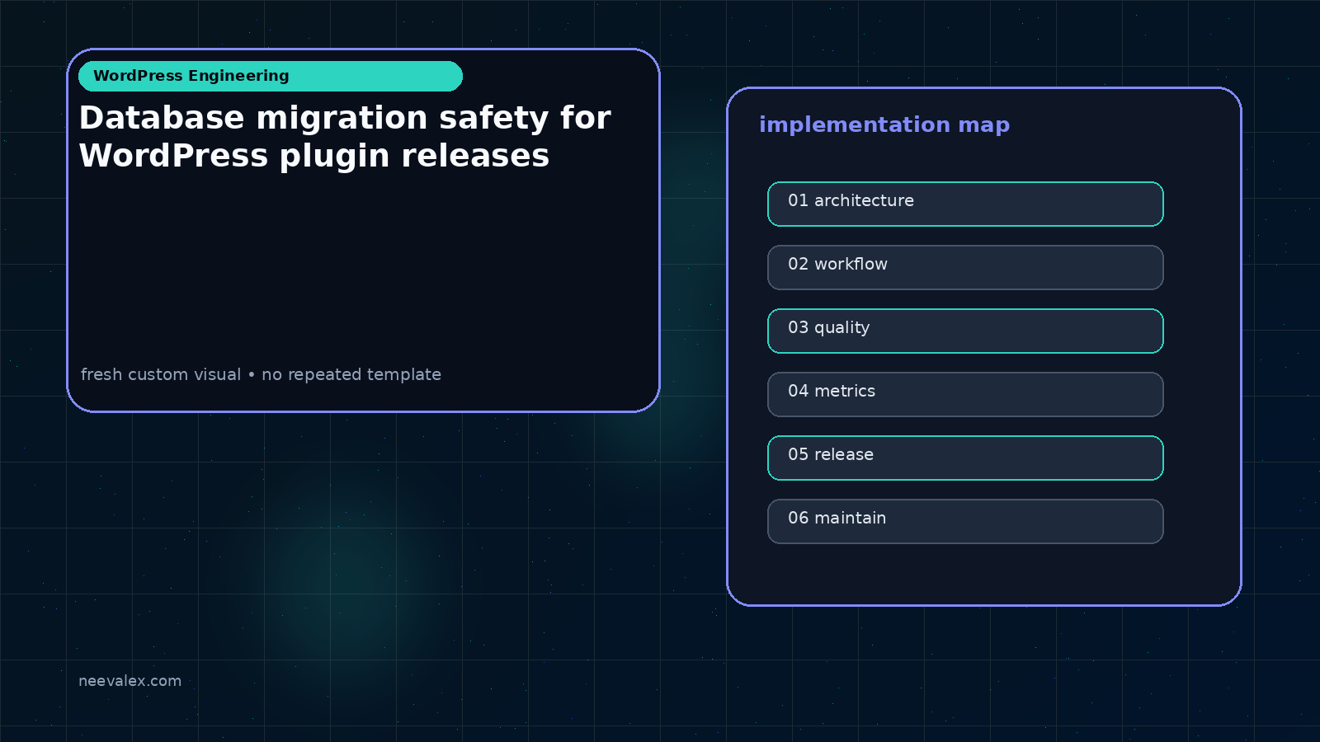Click the implementation map heading
Image resolution: width=1320 pixels, height=742 pixels.
coord(884,124)
